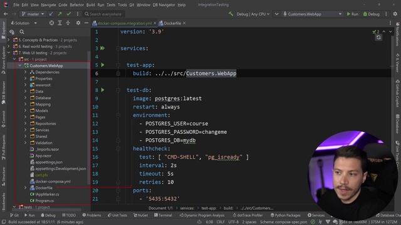Open the Tests menu
The height and width of the screenshot is (225, 401).
111,5
